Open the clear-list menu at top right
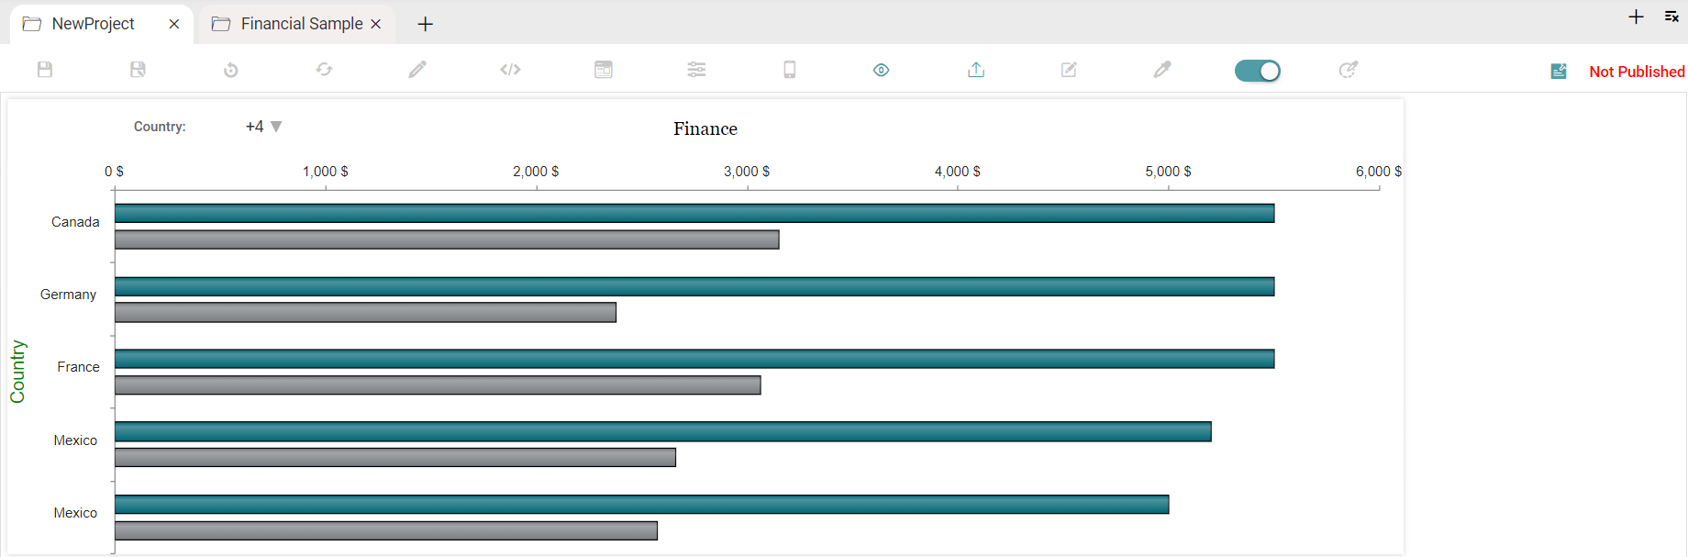The width and height of the screenshot is (1688, 557). point(1671,17)
